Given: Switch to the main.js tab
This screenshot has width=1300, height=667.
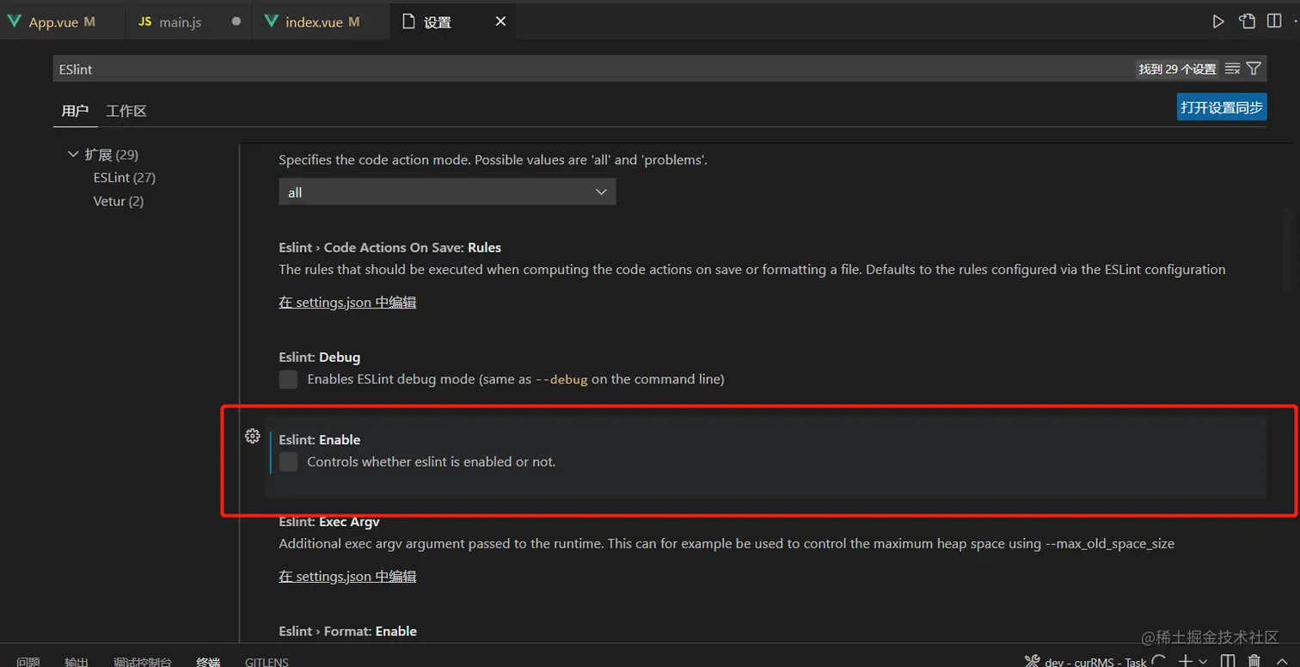Looking at the screenshot, I should 189,21.
